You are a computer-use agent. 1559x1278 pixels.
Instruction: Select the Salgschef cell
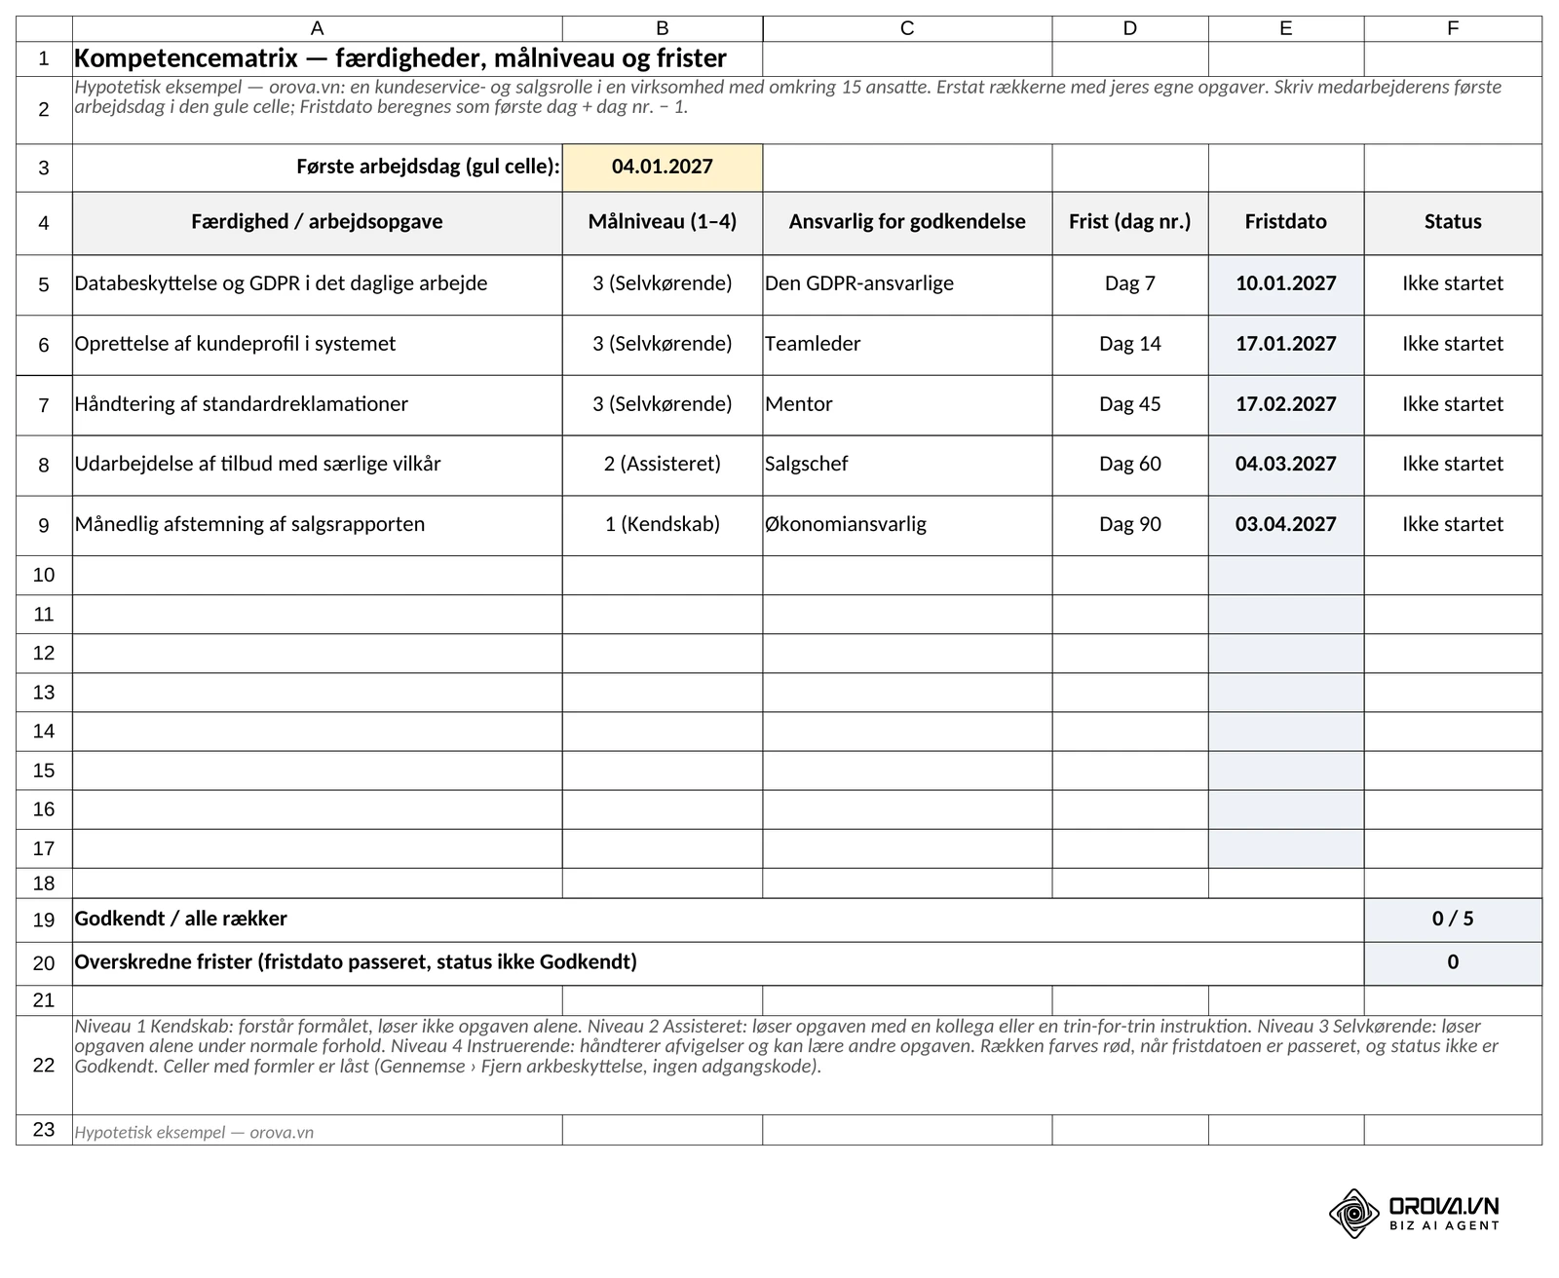[907, 466]
